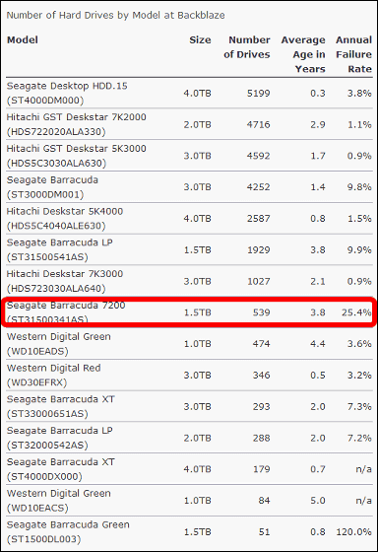This screenshot has height=552, width=378.
Task: Click the highlighted 25.4% failure rate
Action: pyautogui.click(x=356, y=312)
